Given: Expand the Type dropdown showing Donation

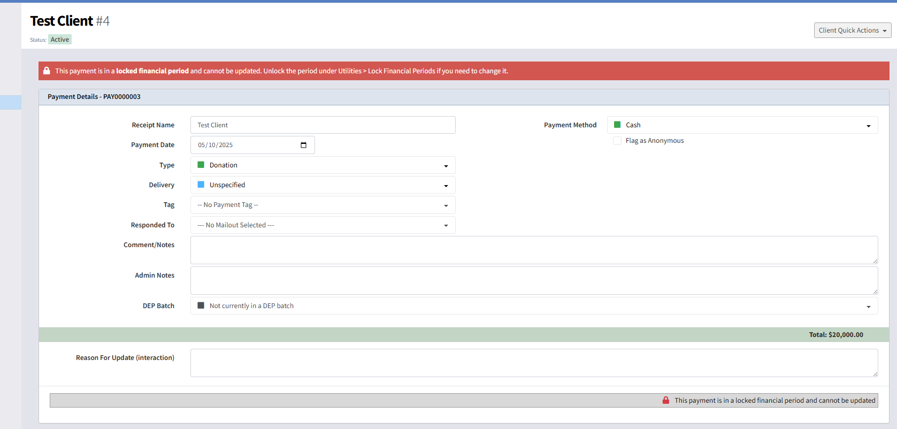Looking at the screenshot, I should [x=323, y=165].
